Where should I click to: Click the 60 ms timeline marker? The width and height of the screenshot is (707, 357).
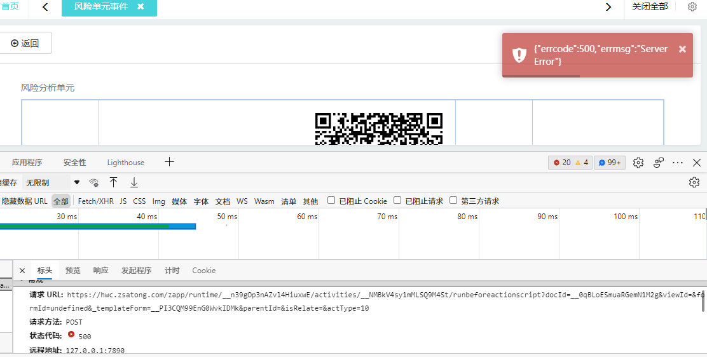307,217
